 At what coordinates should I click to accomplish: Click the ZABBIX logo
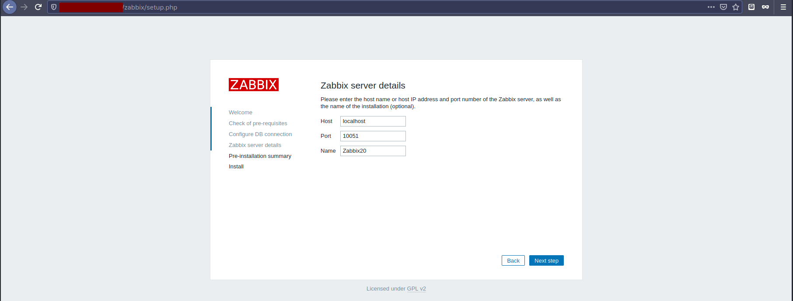(x=254, y=85)
